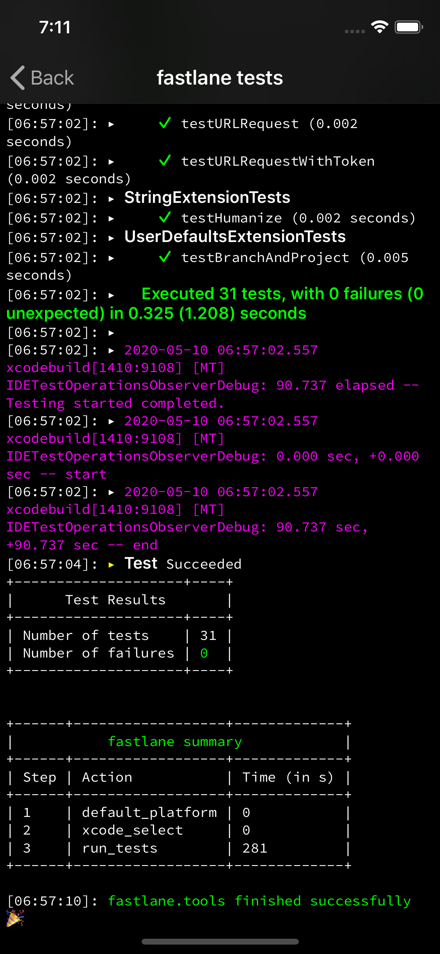Tap the battery status icon

tap(409, 27)
